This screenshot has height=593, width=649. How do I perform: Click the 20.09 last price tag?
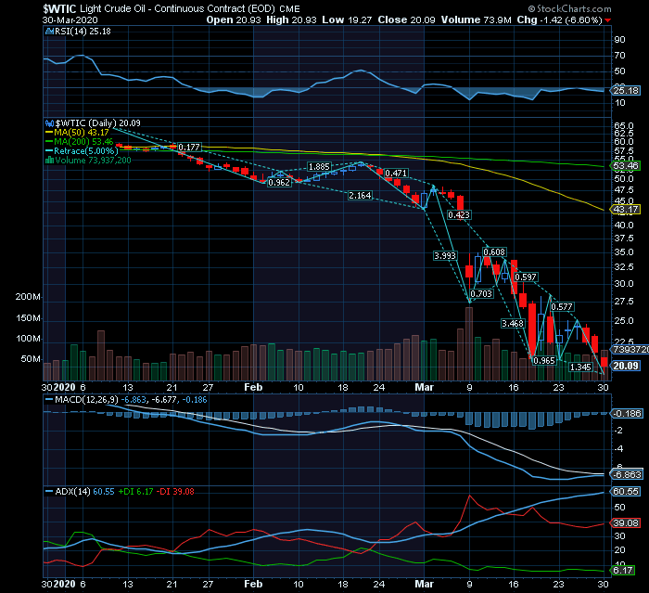(626, 366)
